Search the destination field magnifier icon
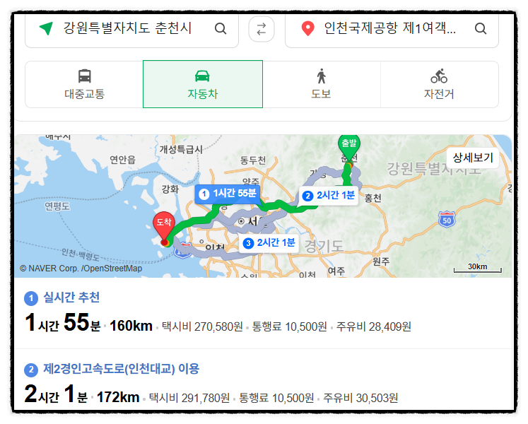528x424 pixels. (481, 29)
